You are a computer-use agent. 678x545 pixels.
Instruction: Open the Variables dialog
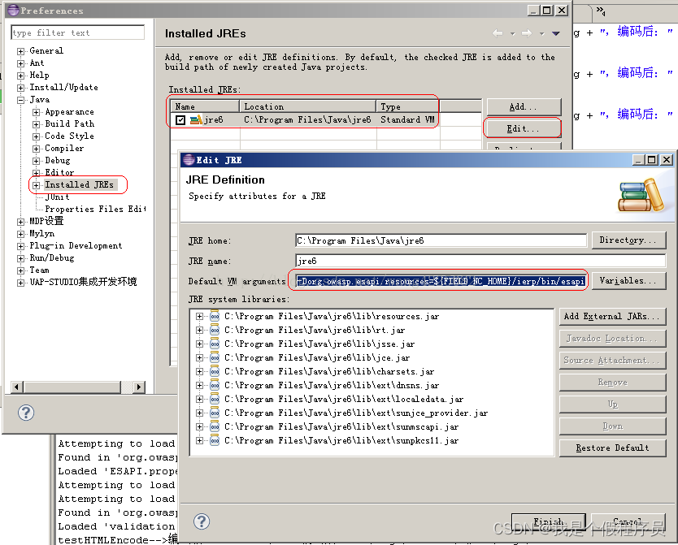[628, 279]
